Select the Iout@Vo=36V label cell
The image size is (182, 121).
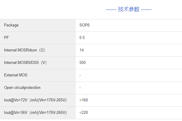pyautogui.click(x=35, y=113)
